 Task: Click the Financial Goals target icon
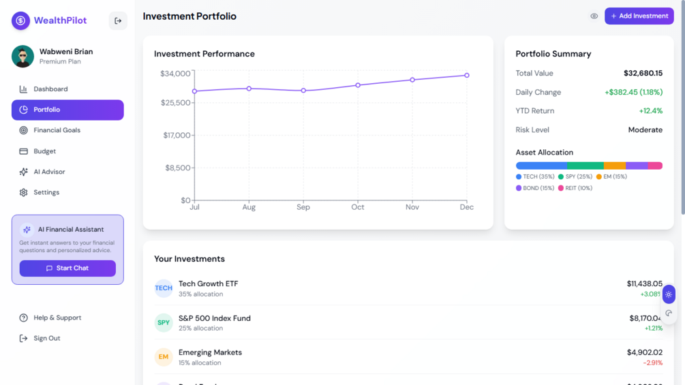pyautogui.click(x=23, y=130)
